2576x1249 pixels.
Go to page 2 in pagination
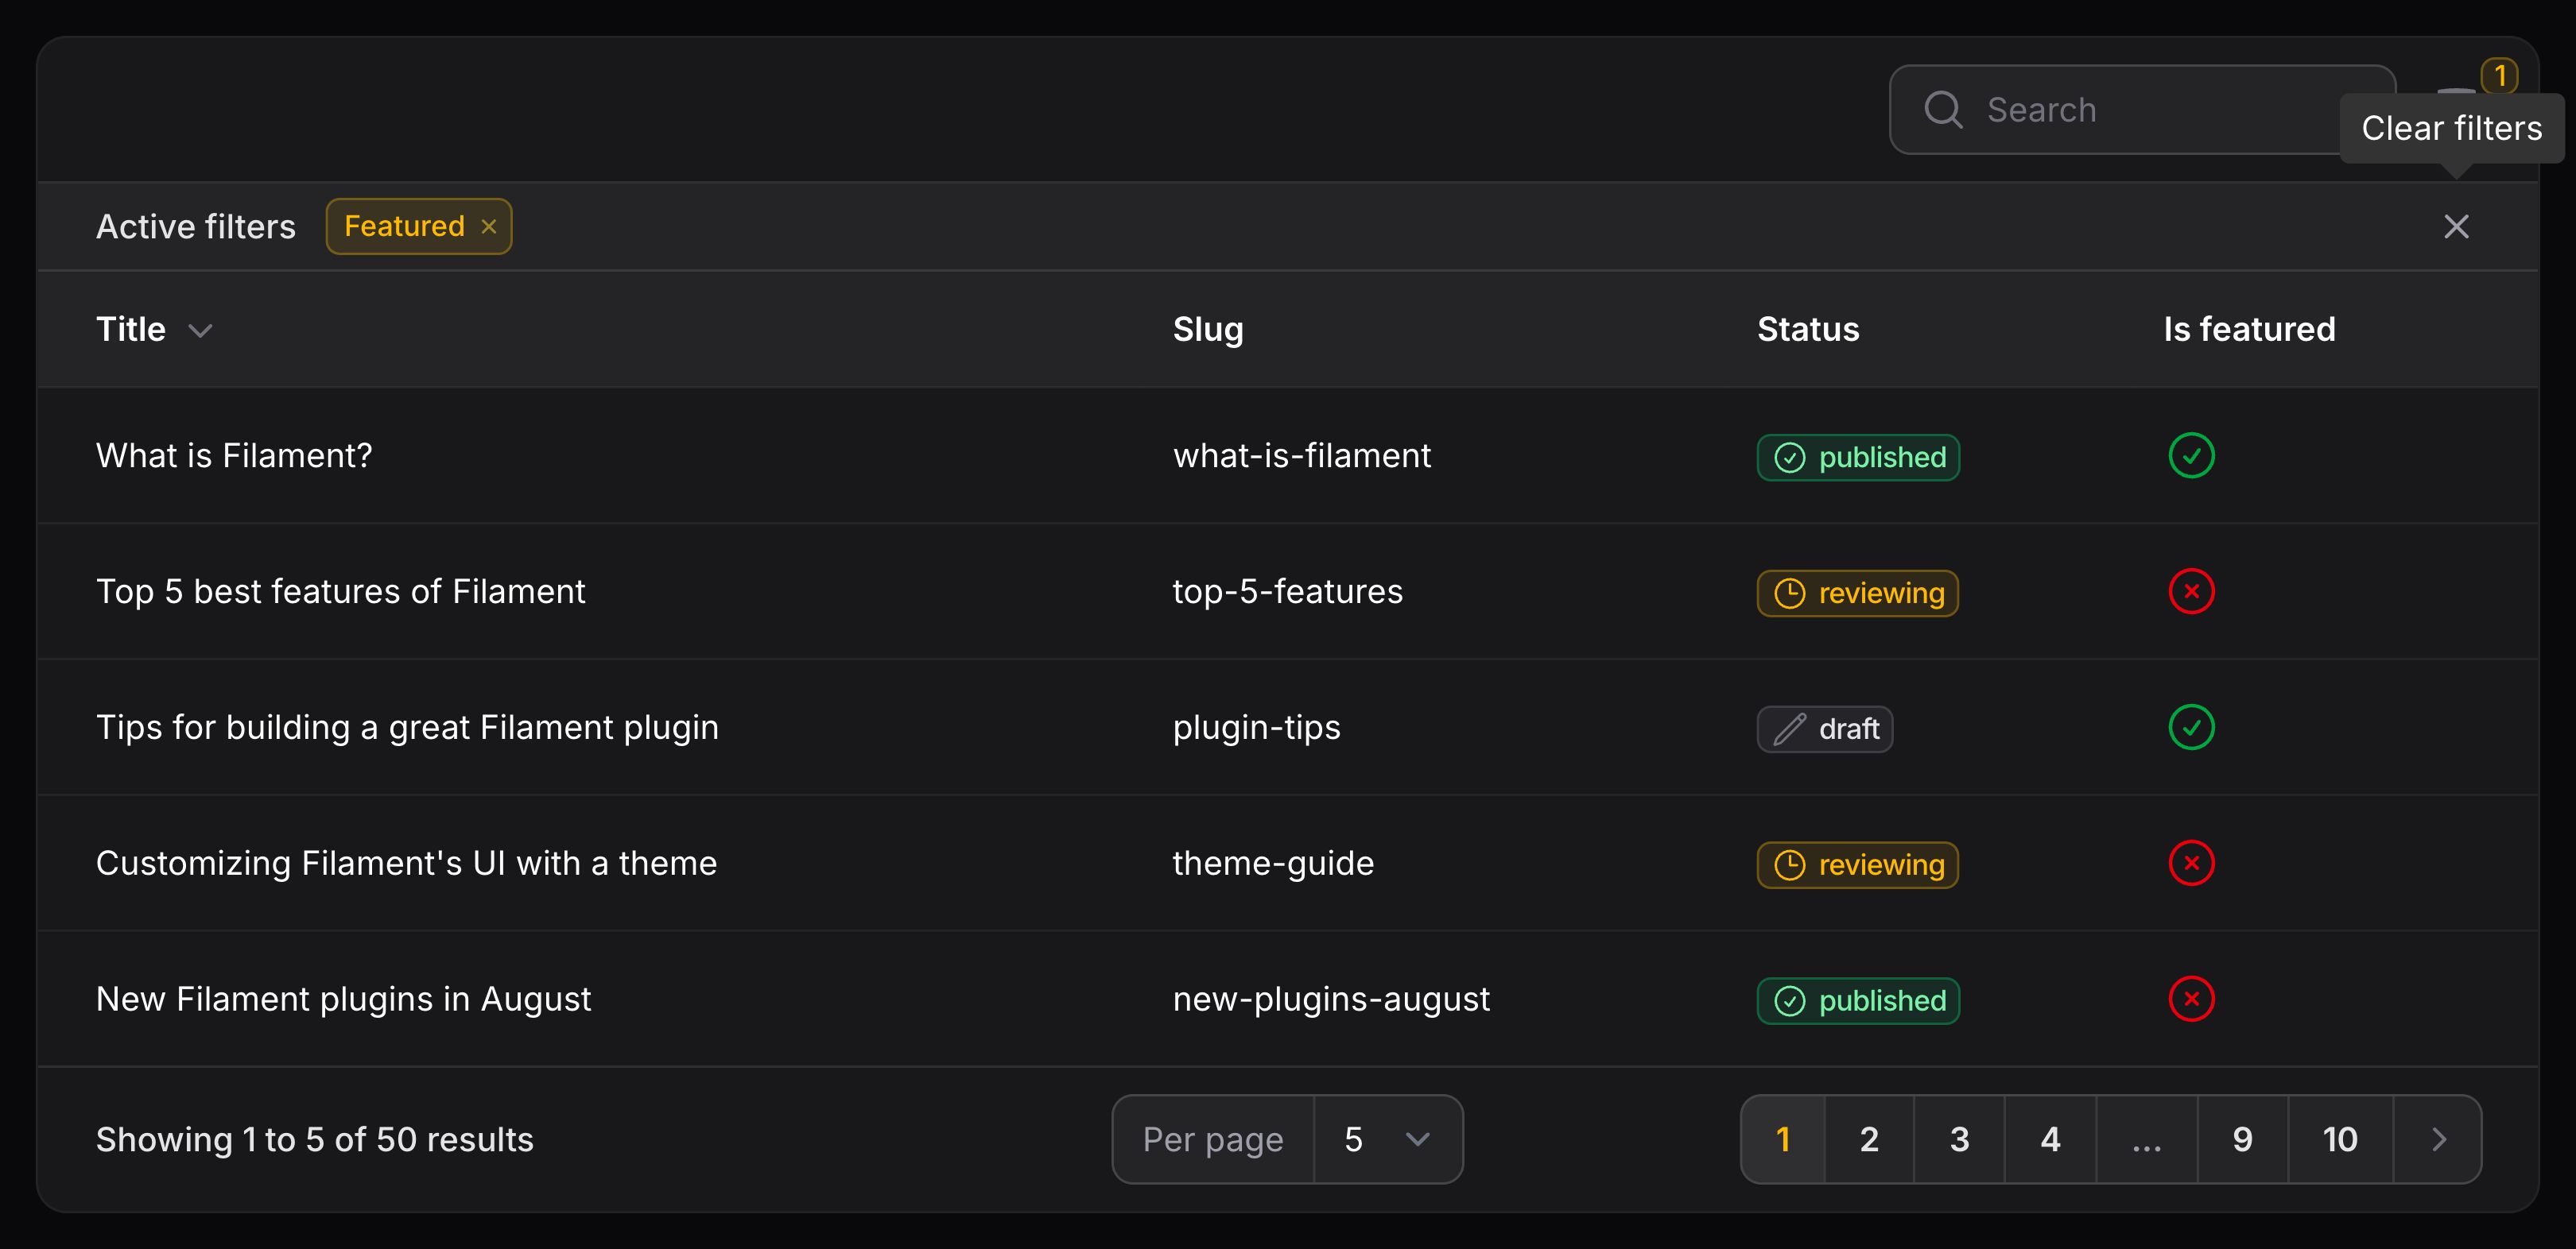1869,1139
